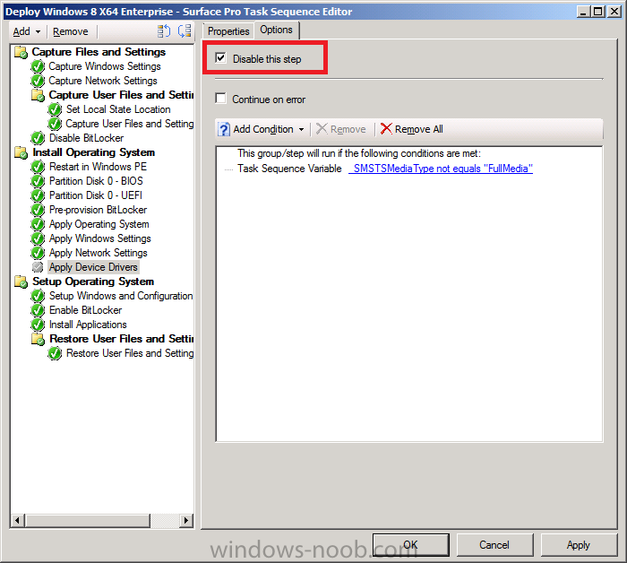Click the Setup Operating System folder icon
627x563 pixels.
coord(21,281)
